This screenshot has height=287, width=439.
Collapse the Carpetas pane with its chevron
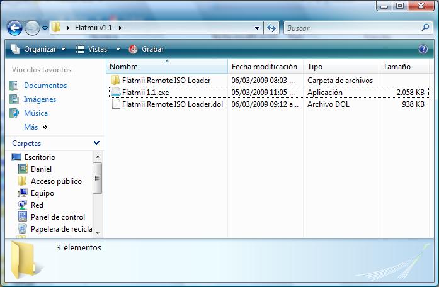click(x=96, y=143)
